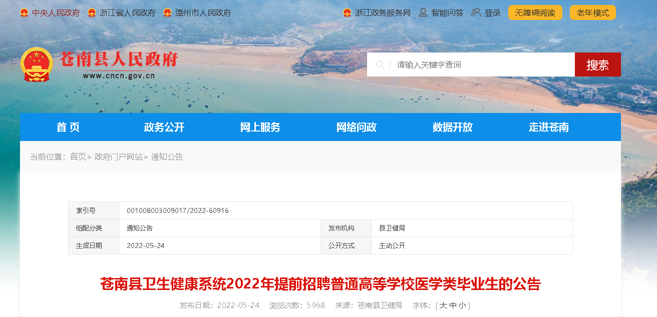Open the 数据开放 navigation tab
657x317 pixels.
coord(453,127)
